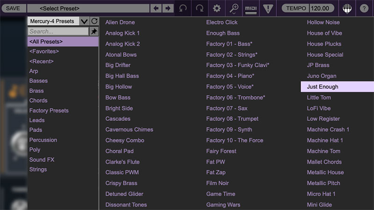Load the Clarke's Flute preset
The image size is (374, 210).
[x=122, y=162]
